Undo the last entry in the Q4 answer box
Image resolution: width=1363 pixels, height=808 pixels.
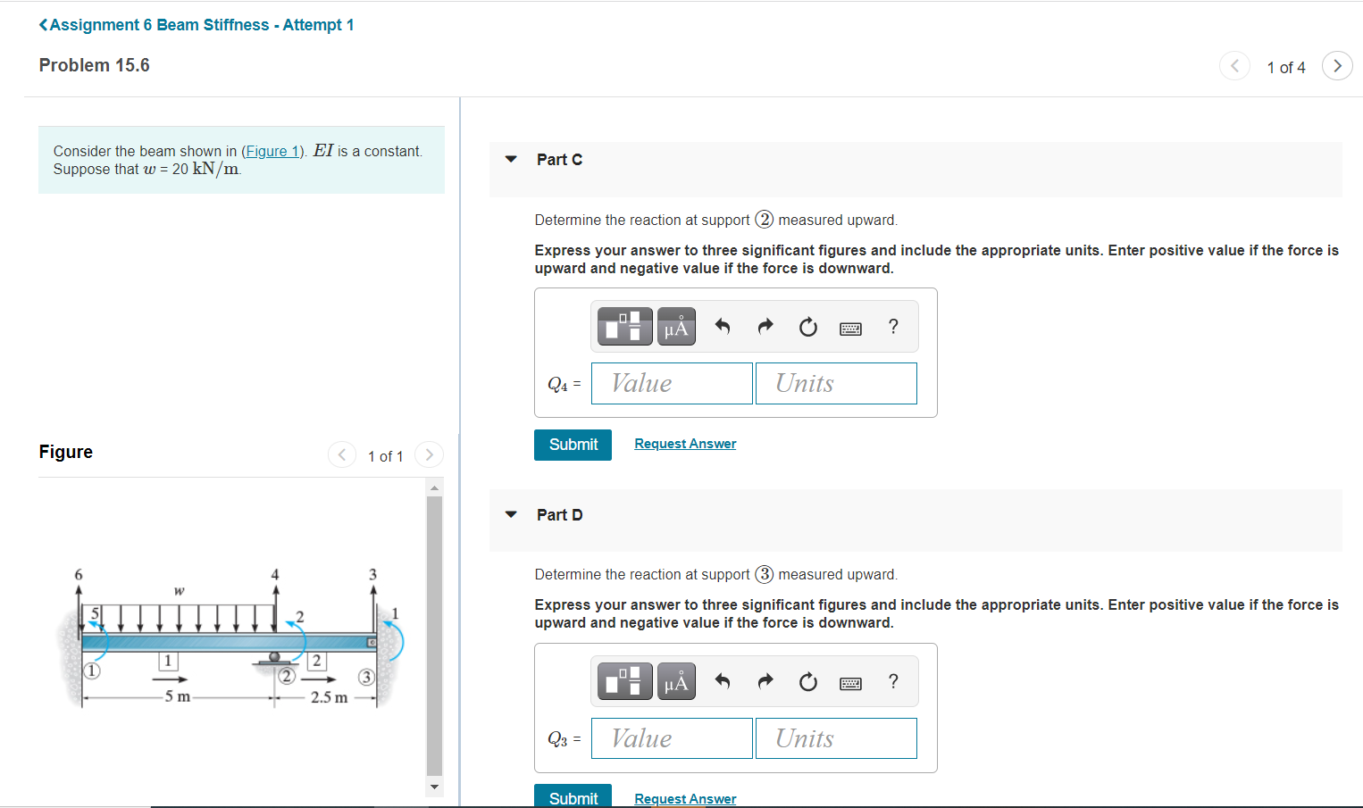click(722, 326)
